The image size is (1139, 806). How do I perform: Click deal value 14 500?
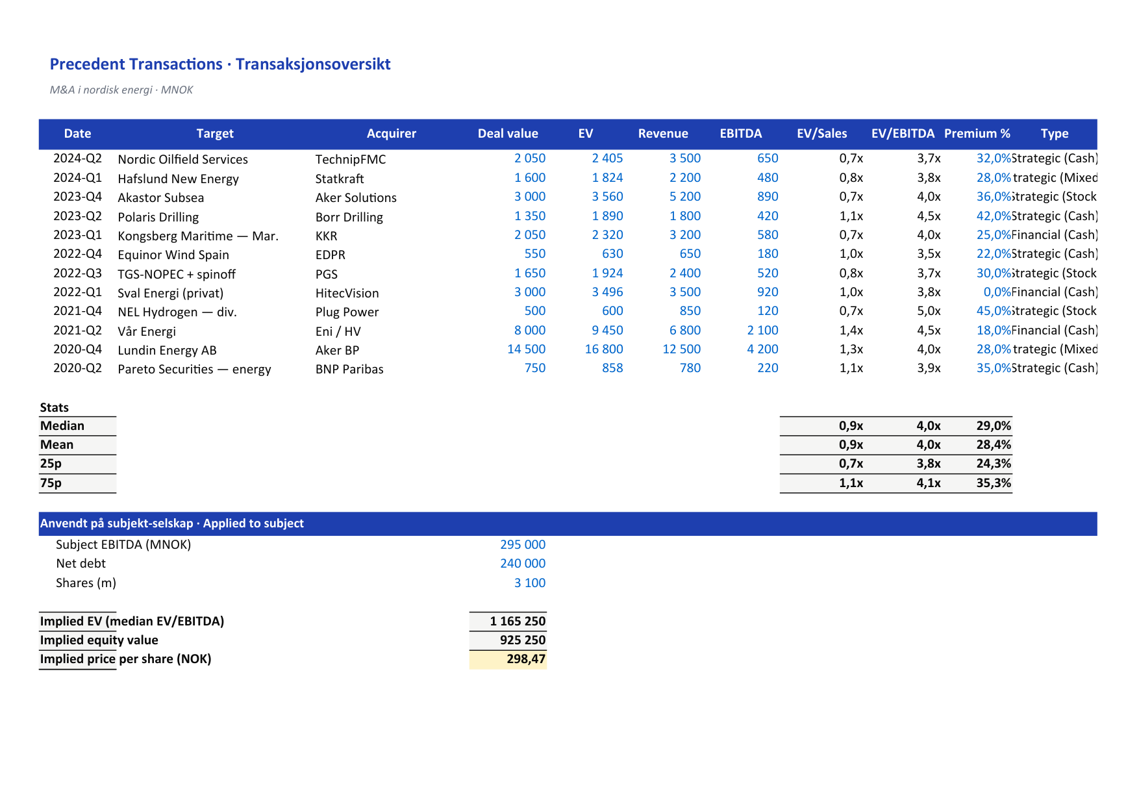point(526,349)
